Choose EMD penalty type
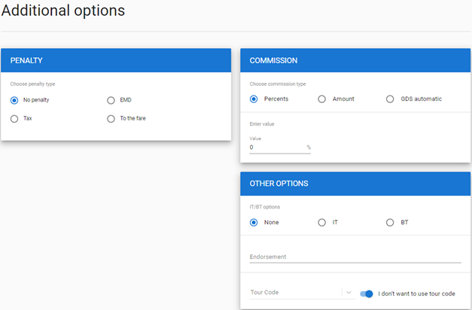Viewport: 472px width, 310px height. (x=111, y=100)
